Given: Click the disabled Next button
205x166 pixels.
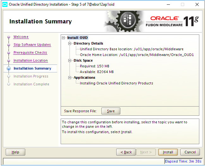Looking at the screenshot, I should point(146,152).
